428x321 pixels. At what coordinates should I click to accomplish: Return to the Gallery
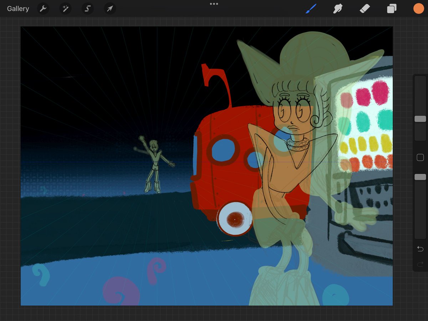(18, 9)
